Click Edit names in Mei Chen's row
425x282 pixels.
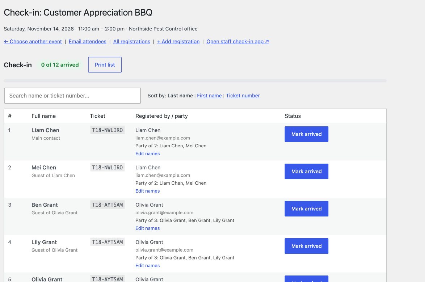(x=147, y=191)
